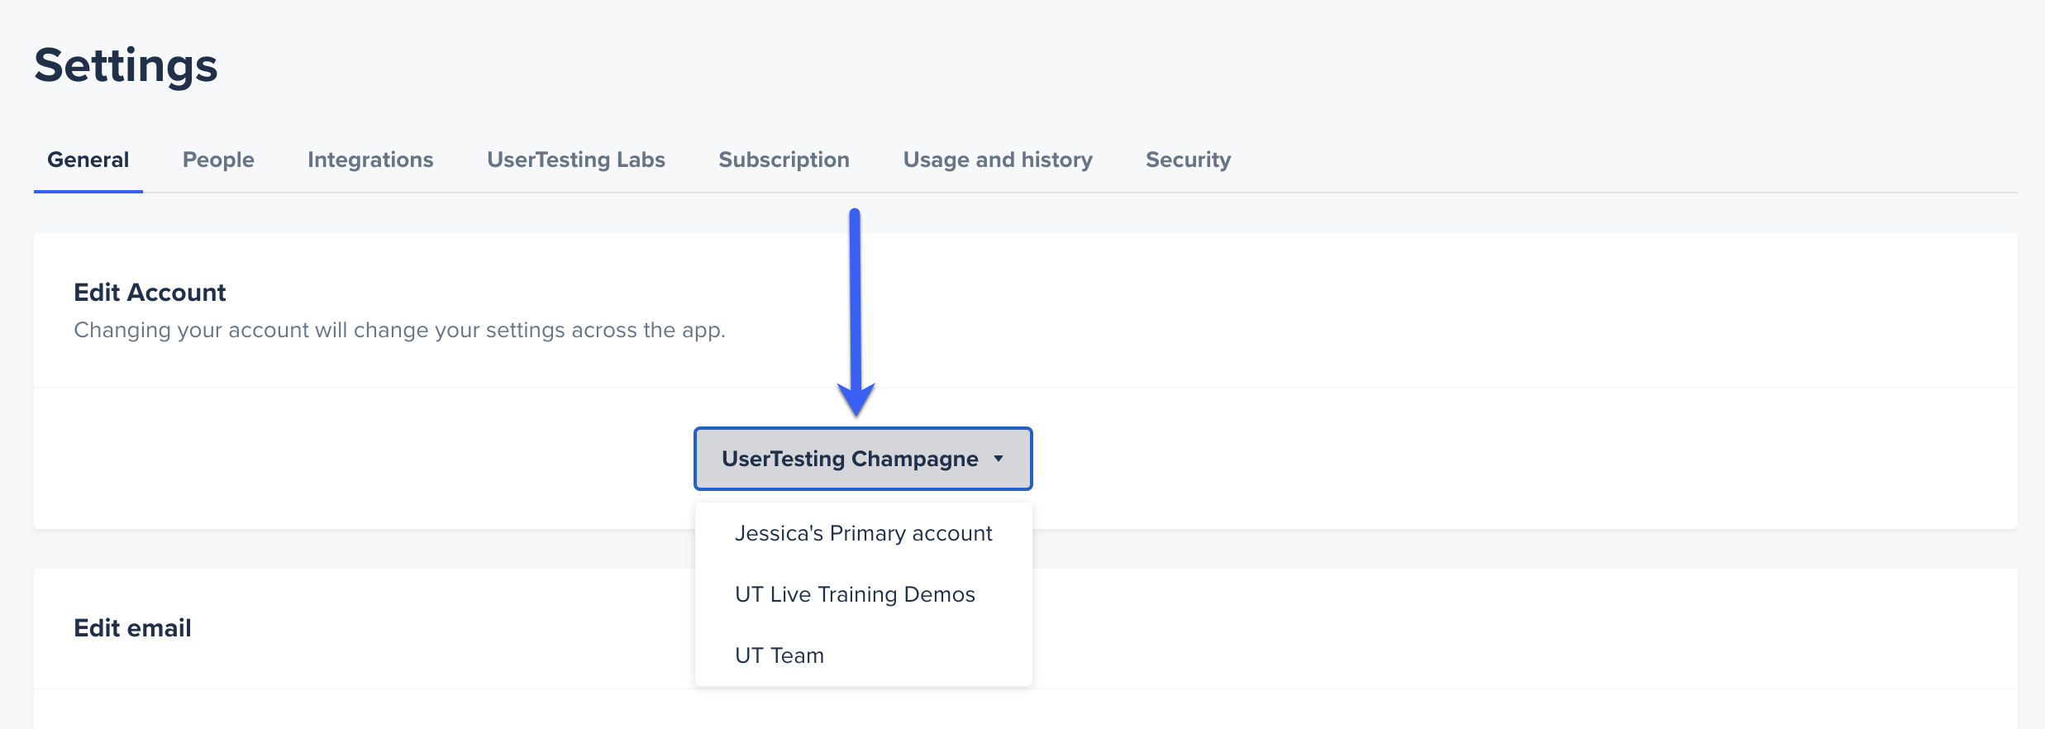Open the Integrations tab

click(370, 160)
